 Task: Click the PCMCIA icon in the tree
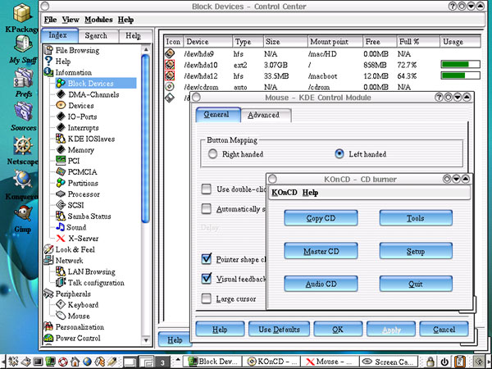point(61,172)
